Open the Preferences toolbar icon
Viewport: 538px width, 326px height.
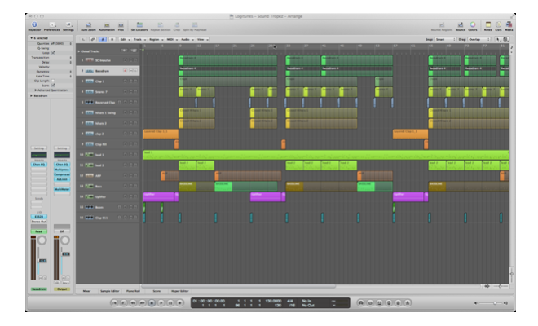coord(52,26)
